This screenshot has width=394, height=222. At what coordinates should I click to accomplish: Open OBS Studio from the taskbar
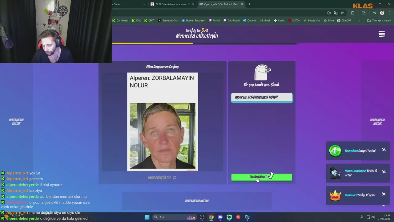pos(202,217)
